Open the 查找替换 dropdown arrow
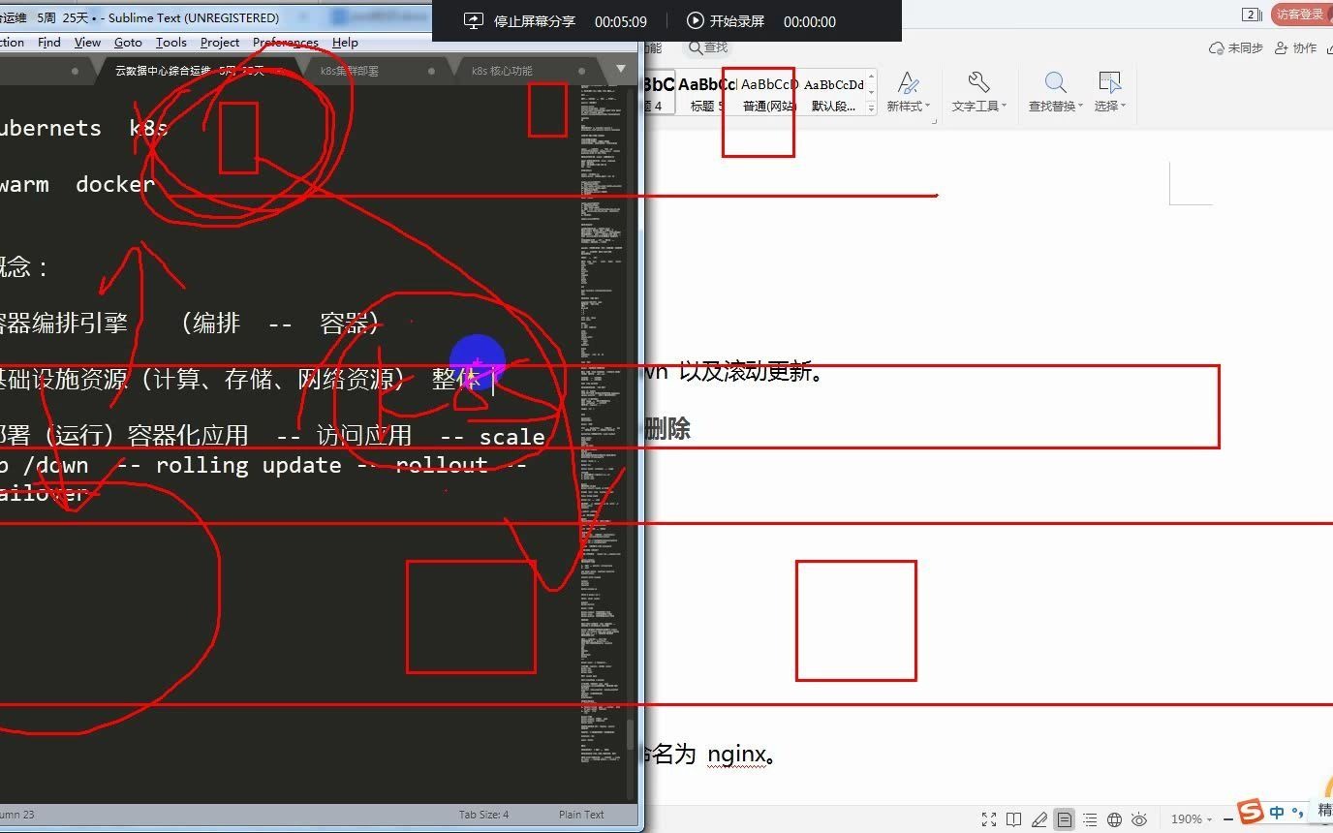Screen dimensions: 1333x833 coord(1081,107)
